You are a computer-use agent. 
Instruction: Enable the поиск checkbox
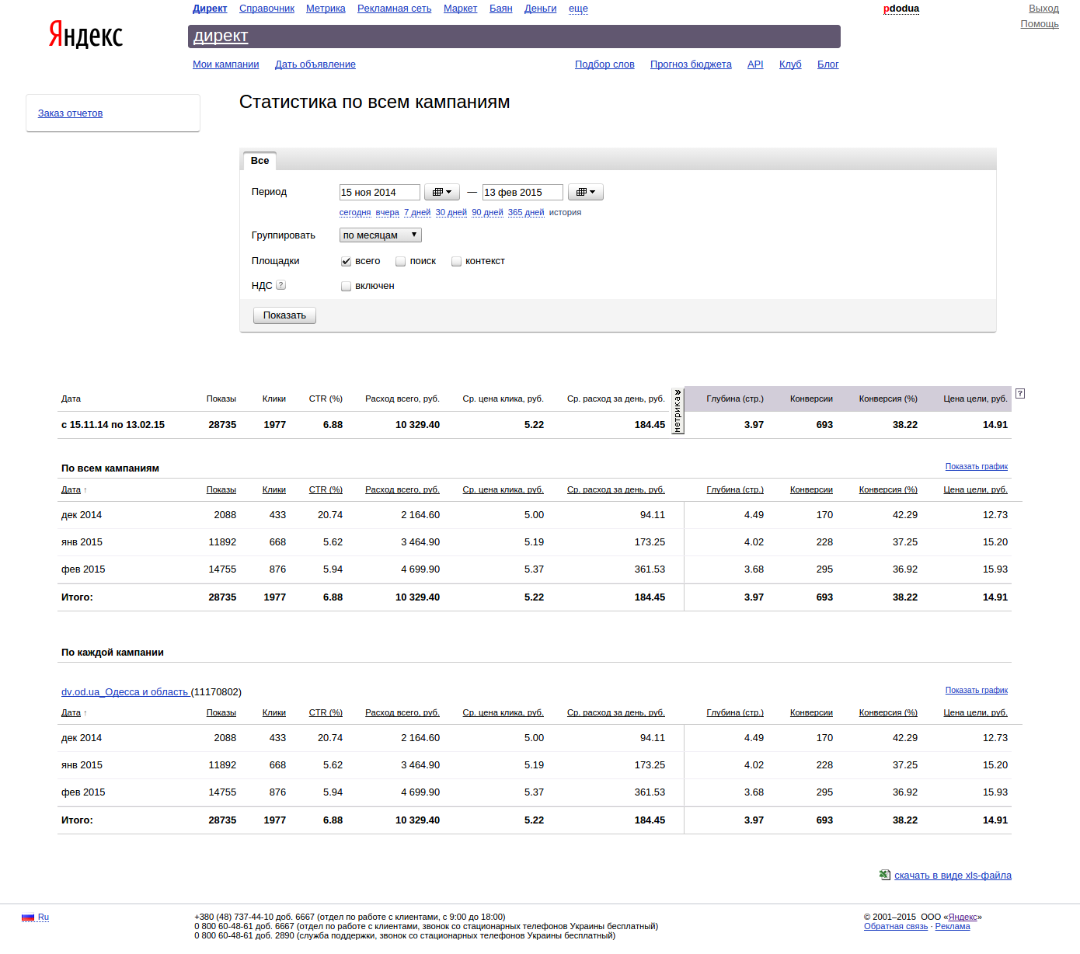click(401, 262)
